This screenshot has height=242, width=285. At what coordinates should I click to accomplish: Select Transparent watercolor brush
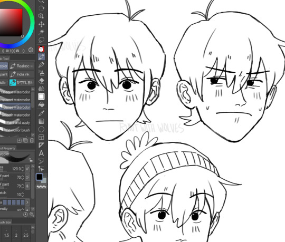[15, 100]
